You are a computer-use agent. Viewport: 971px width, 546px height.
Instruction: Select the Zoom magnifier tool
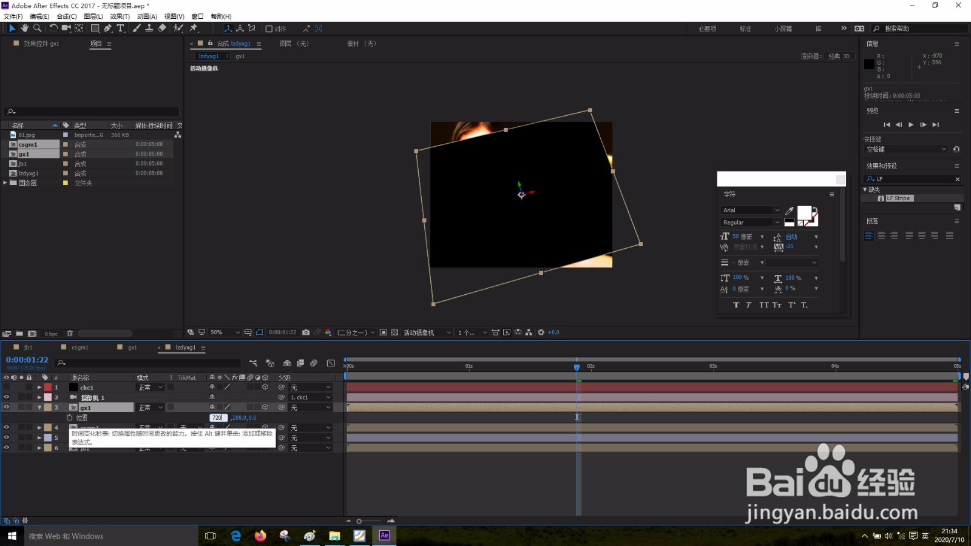(x=37, y=28)
